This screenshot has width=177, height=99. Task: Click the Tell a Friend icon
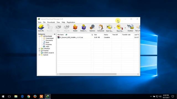(x=138, y=28)
